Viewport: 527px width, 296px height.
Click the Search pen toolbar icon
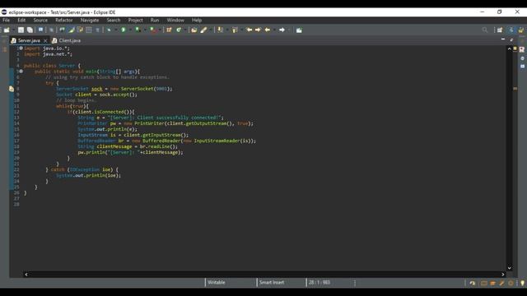203,30
